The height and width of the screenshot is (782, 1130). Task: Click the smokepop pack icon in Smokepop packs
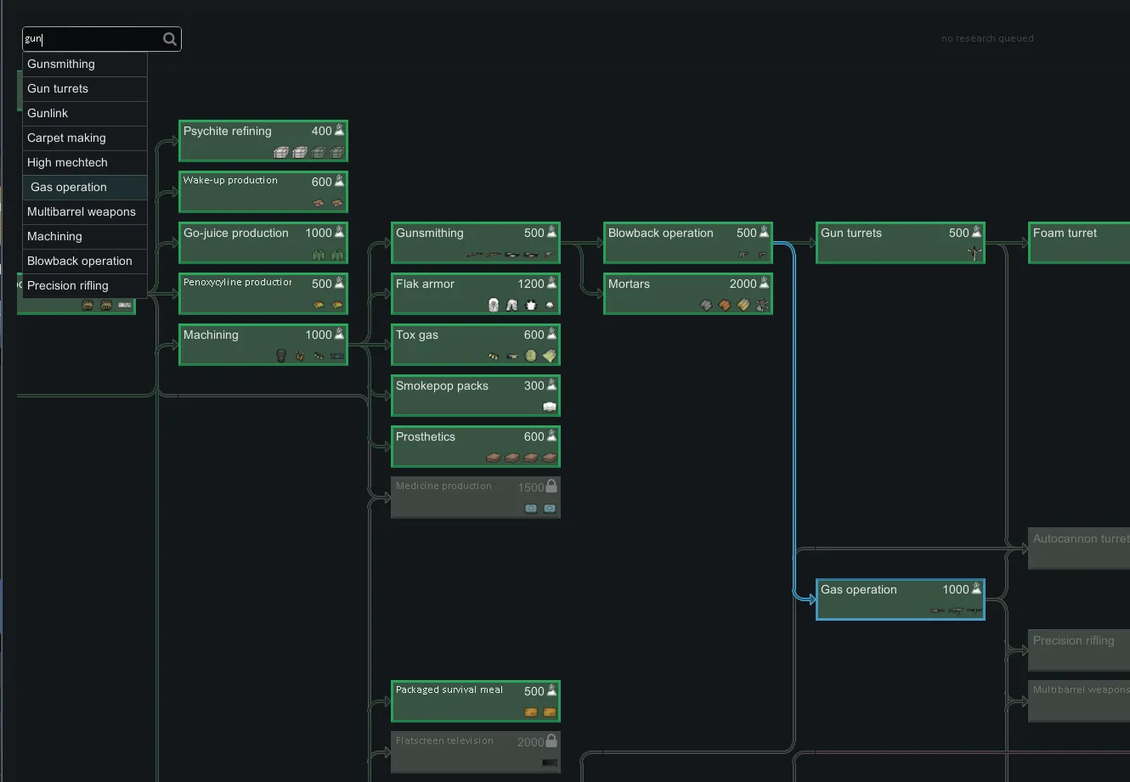[550, 407]
